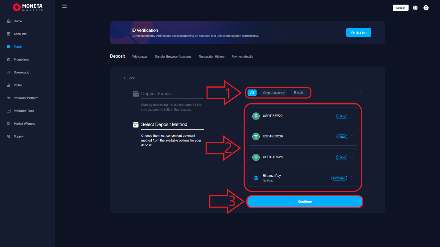
Task: Filter deposit methods by E-wallet
Action: 299,93
